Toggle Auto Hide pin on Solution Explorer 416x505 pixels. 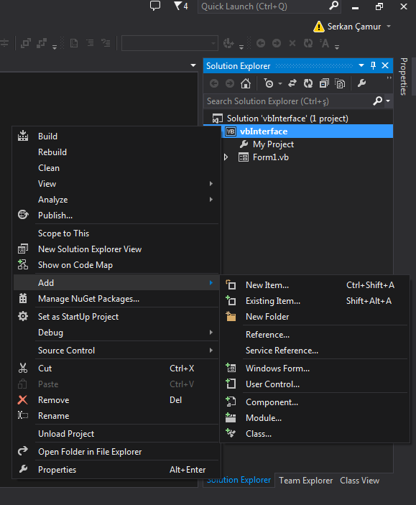click(x=373, y=65)
